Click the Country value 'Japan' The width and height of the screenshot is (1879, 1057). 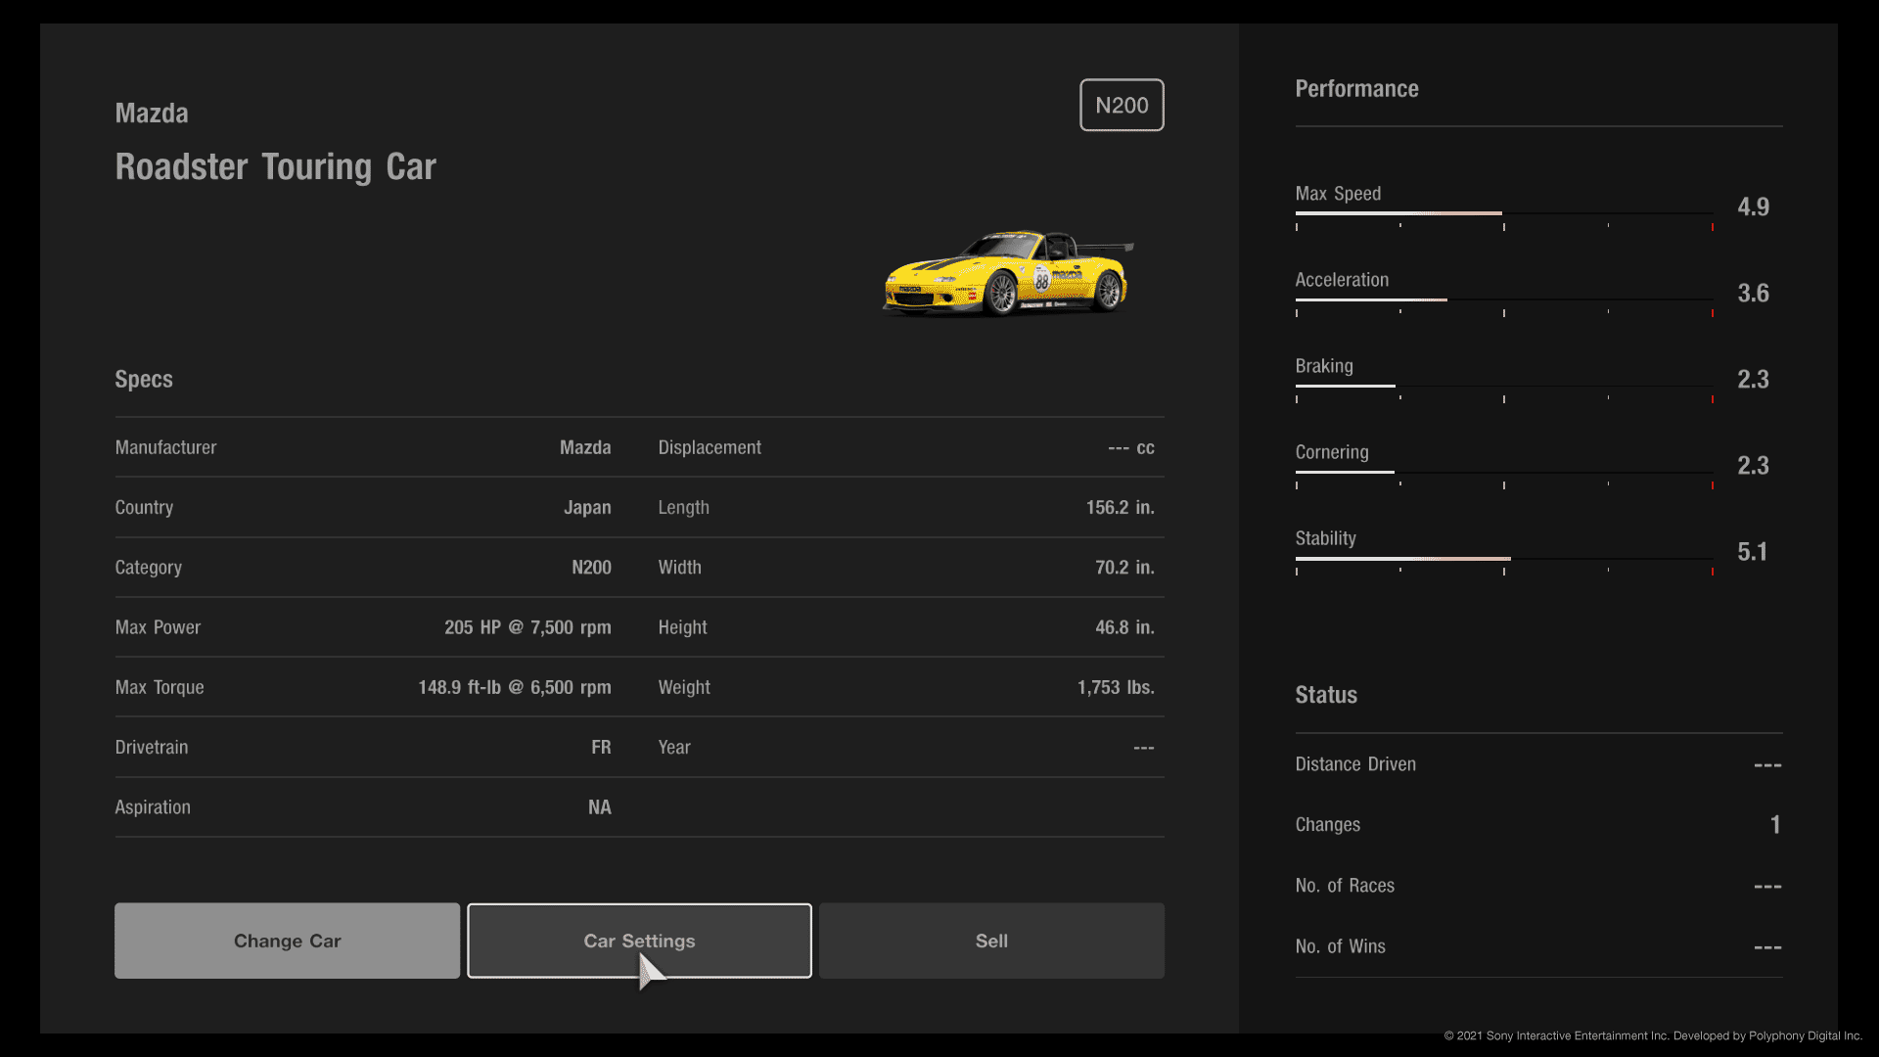[587, 507]
